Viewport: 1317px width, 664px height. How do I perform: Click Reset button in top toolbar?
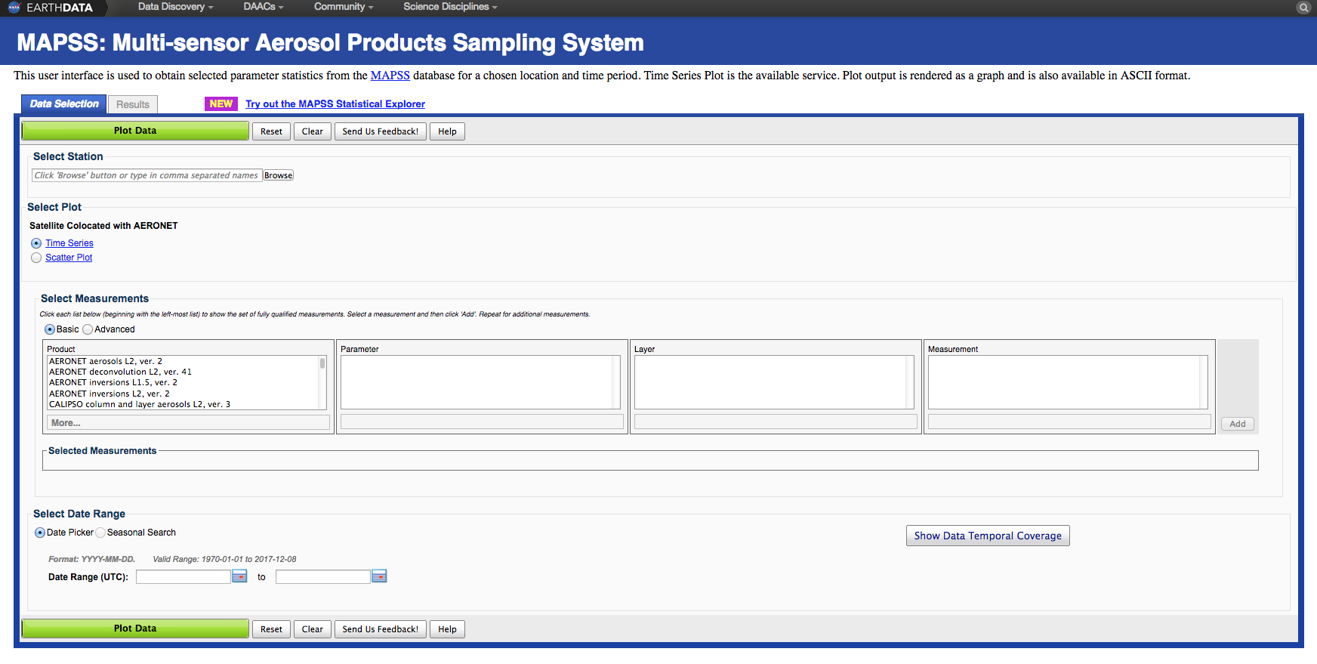point(271,131)
